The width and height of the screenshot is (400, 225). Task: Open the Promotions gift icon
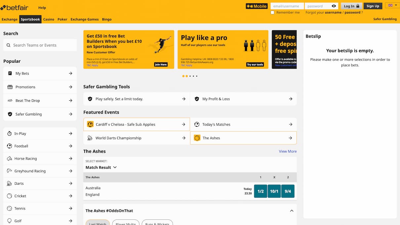11,87
